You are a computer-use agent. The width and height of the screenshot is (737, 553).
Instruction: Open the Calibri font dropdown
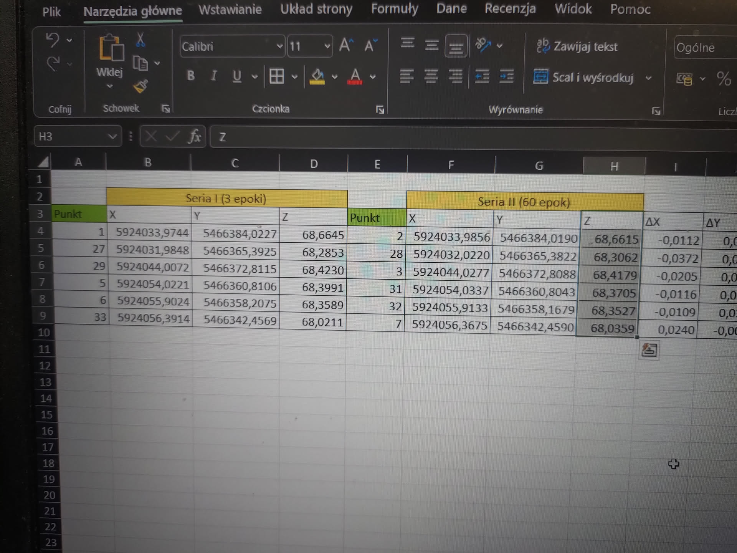click(x=279, y=46)
